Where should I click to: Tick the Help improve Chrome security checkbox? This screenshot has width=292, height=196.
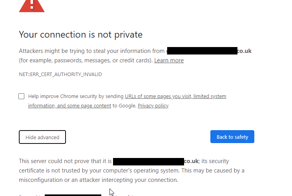[x=22, y=96]
